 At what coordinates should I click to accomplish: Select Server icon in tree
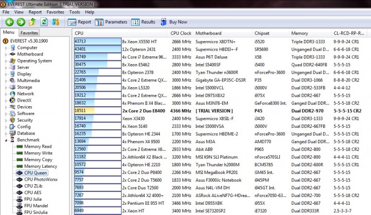pos(12,67)
